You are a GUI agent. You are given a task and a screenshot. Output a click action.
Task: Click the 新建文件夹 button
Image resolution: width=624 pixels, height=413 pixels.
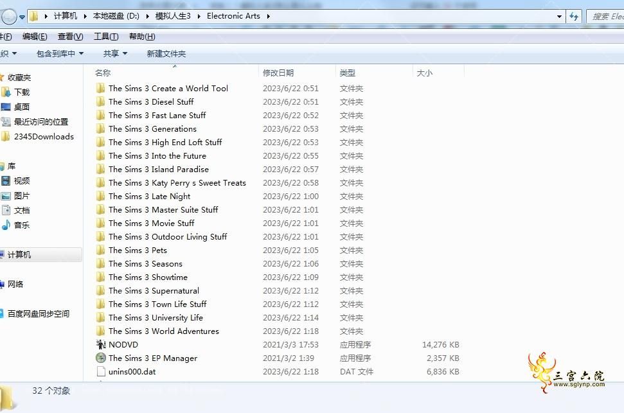[166, 54]
